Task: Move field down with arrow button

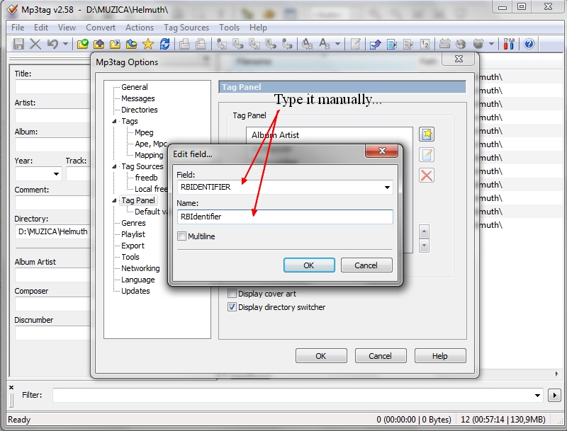Action: (x=424, y=246)
